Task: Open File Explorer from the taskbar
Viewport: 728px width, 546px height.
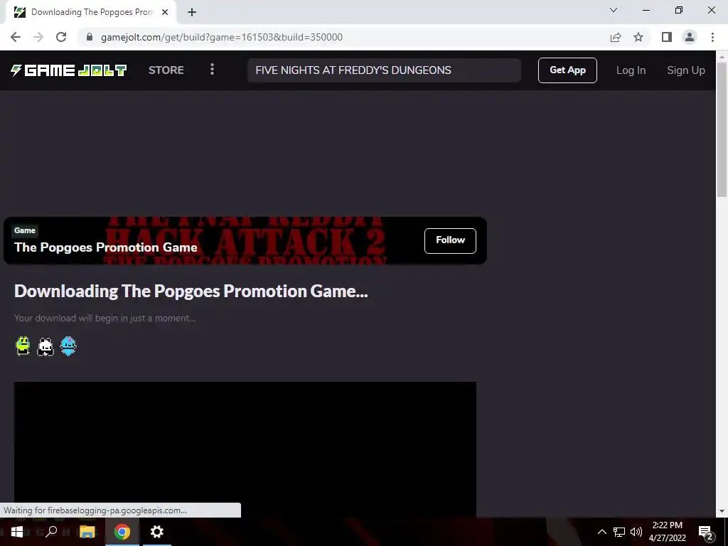Action: 87,532
